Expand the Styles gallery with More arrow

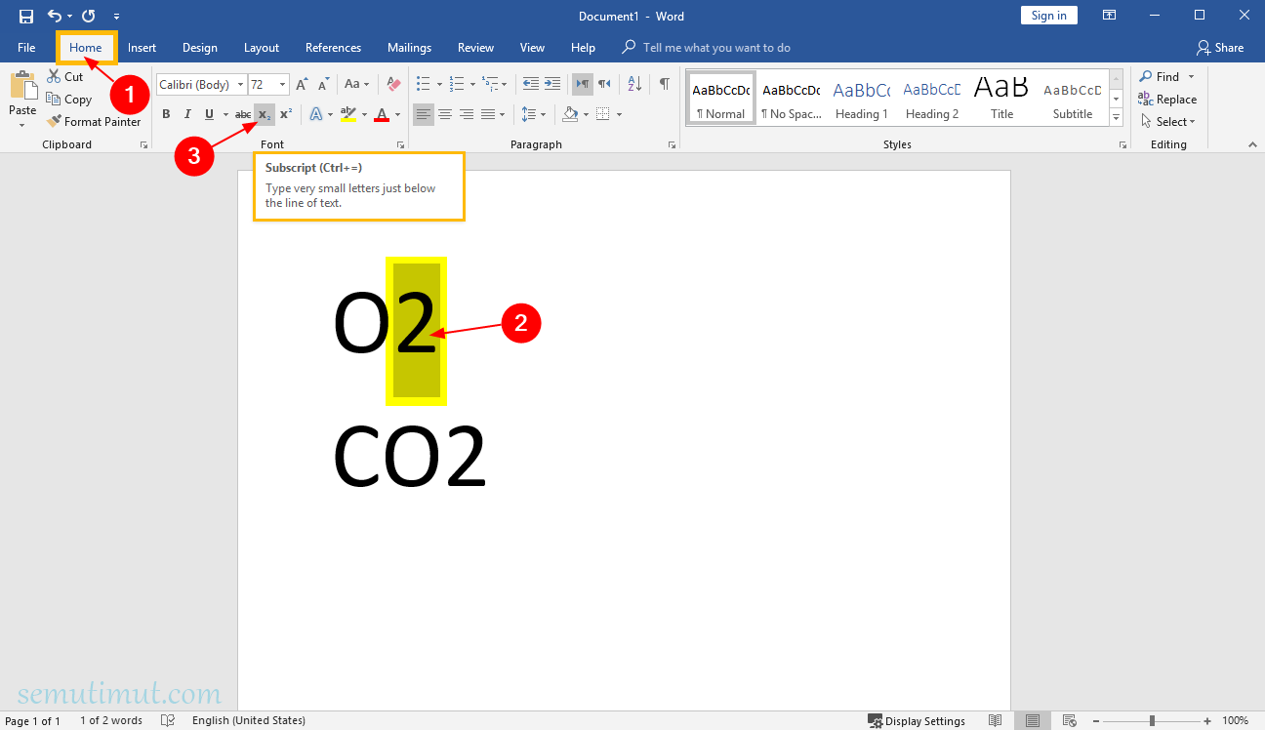1117,117
